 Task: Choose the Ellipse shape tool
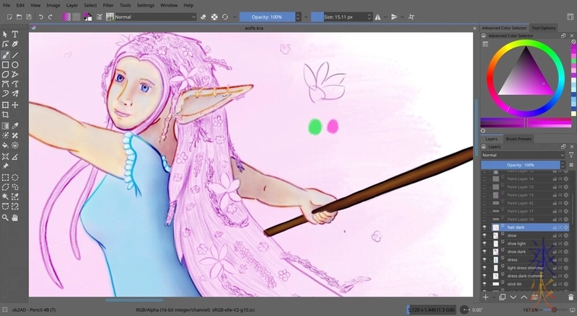tap(15, 64)
